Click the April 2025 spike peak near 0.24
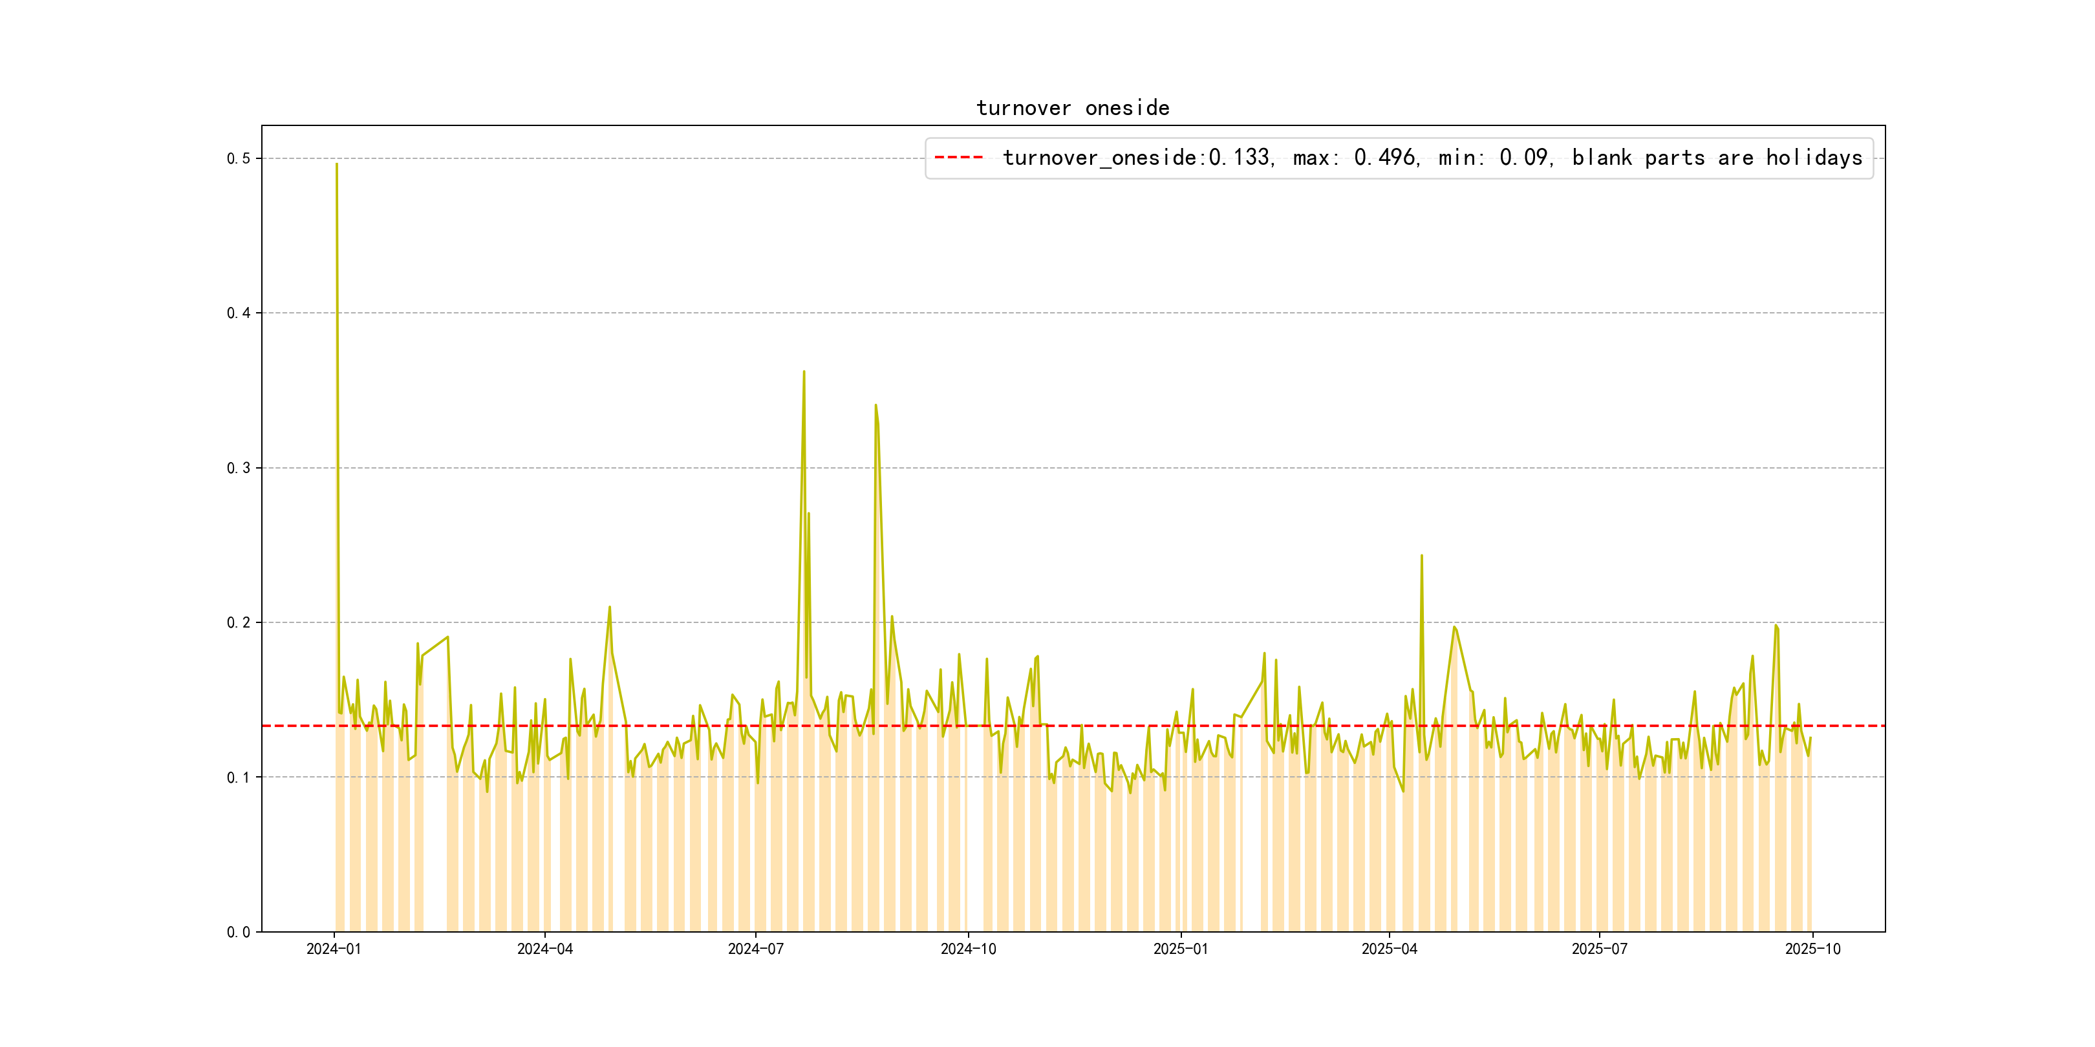2095x1047 pixels. coord(1421,556)
